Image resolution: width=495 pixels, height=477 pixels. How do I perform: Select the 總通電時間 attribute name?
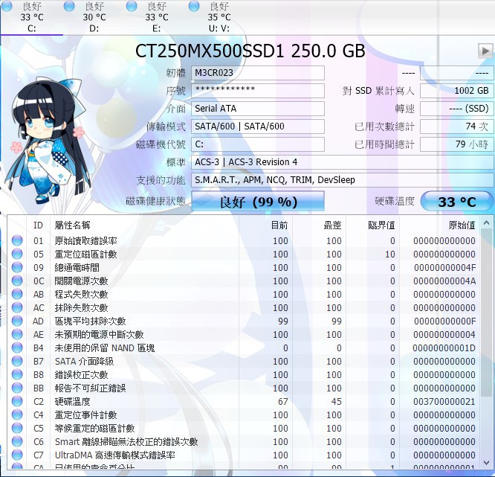point(77,268)
